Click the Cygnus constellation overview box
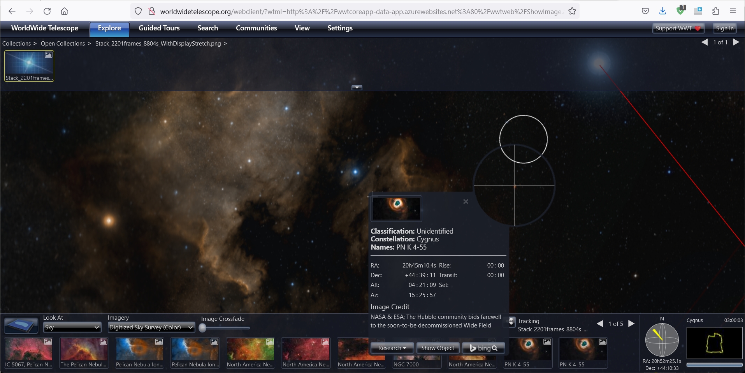The height and width of the screenshot is (373, 745). (714, 343)
